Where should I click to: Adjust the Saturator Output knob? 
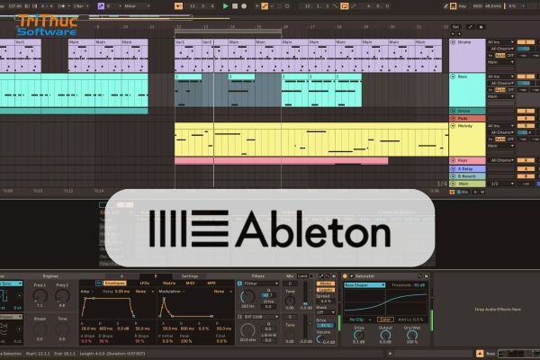click(x=385, y=335)
